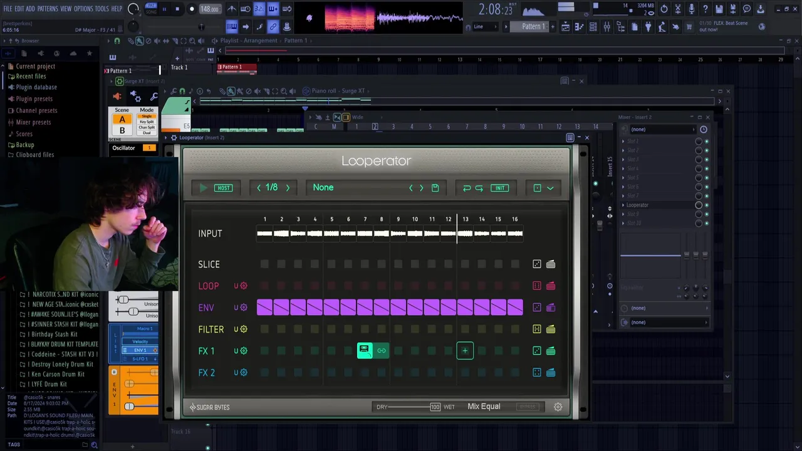Open the 'None' preset name menu
The height and width of the screenshot is (451, 802).
(x=323, y=188)
